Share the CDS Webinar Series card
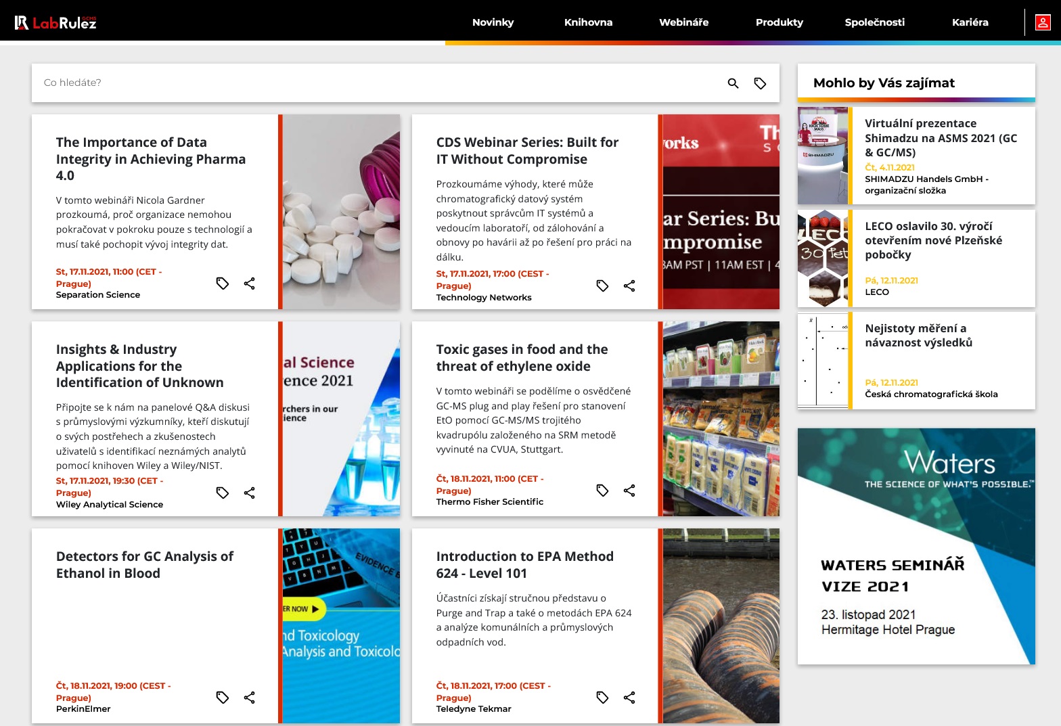This screenshot has width=1061, height=726. tap(629, 286)
